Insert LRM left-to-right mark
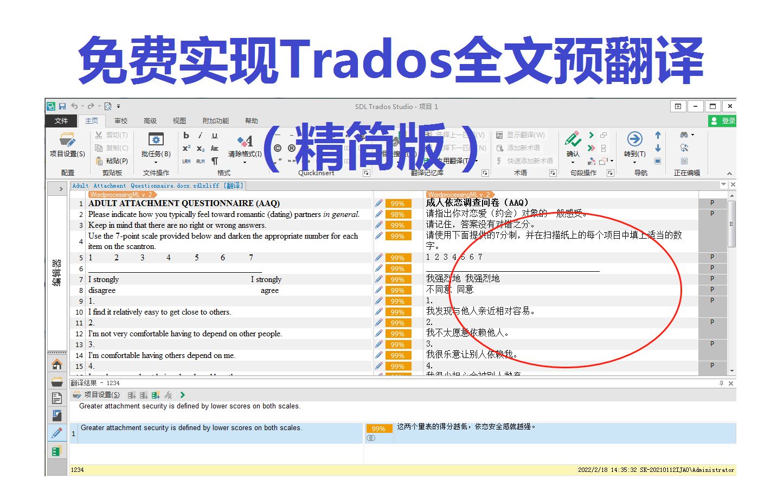This screenshot has width=777, height=486. pyautogui.click(x=186, y=161)
